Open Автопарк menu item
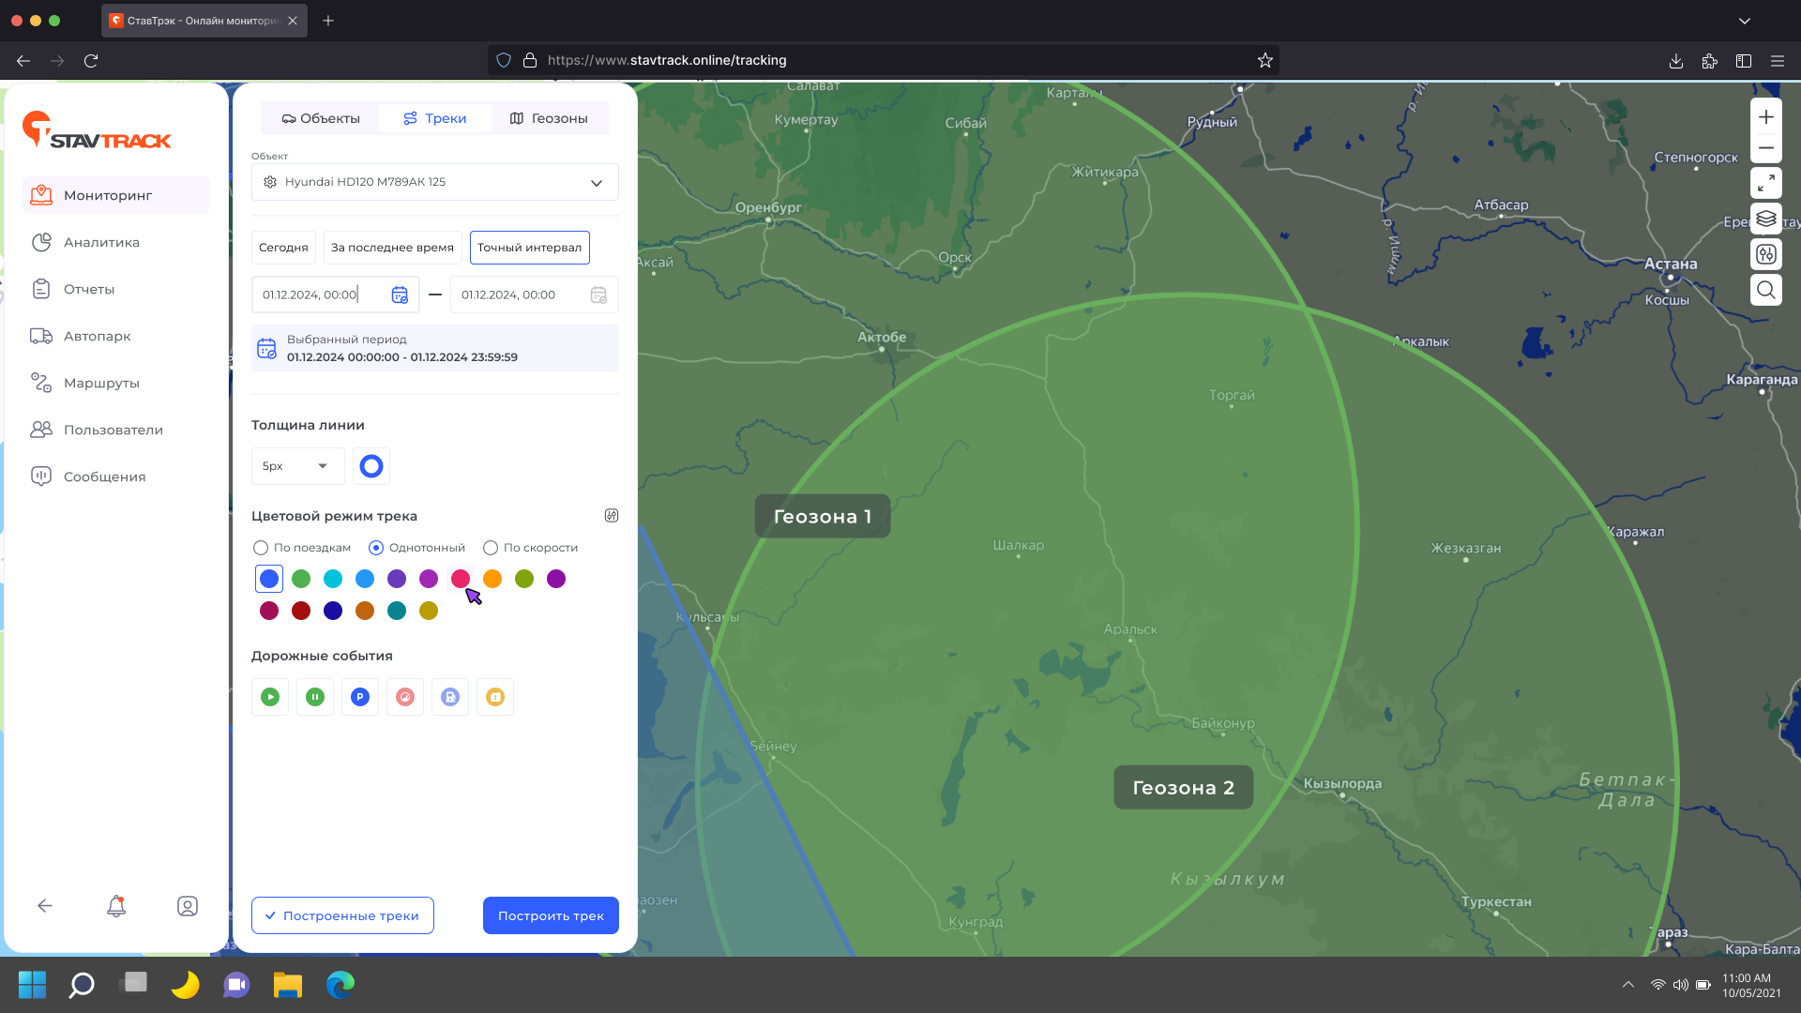Image resolution: width=1801 pixels, height=1013 pixels. point(116,336)
